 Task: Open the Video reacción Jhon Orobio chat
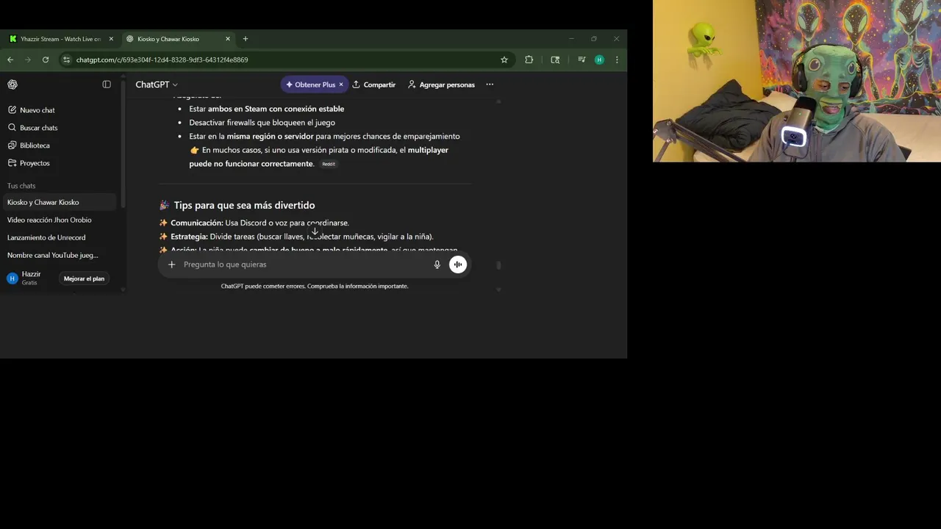[x=59, y=220]
